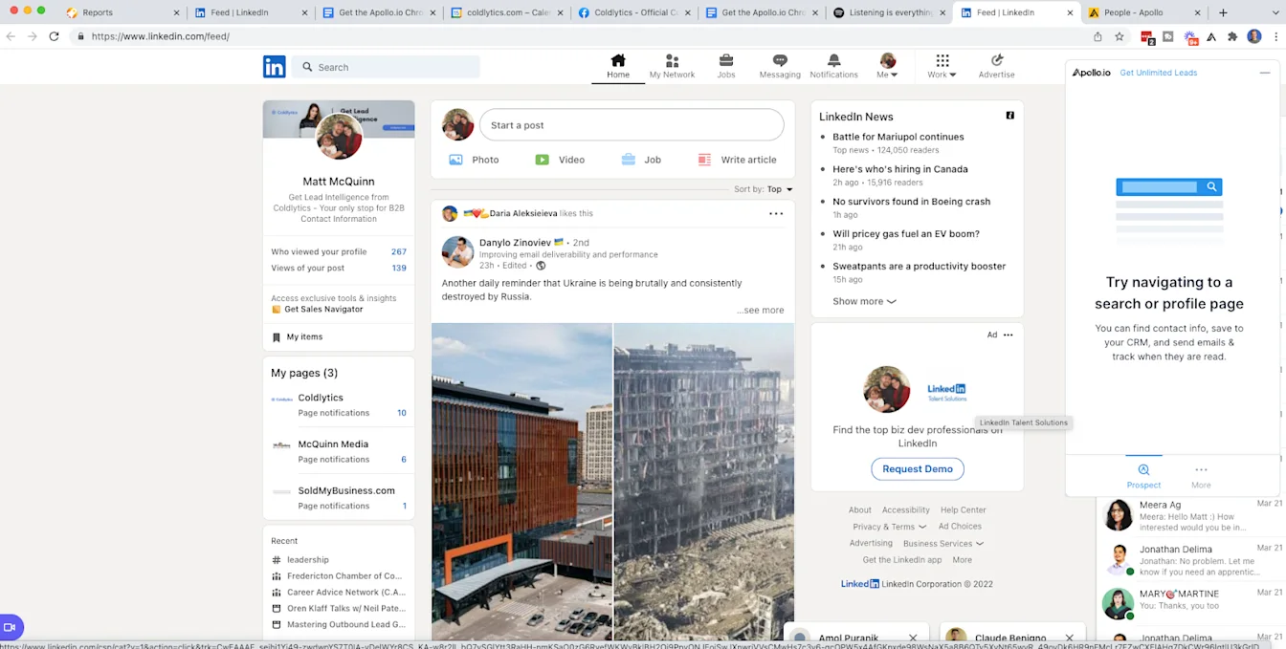The image size is (1286, 649).
Task: Open the Chrome three-dot menu
Action: click(1275, 36)
